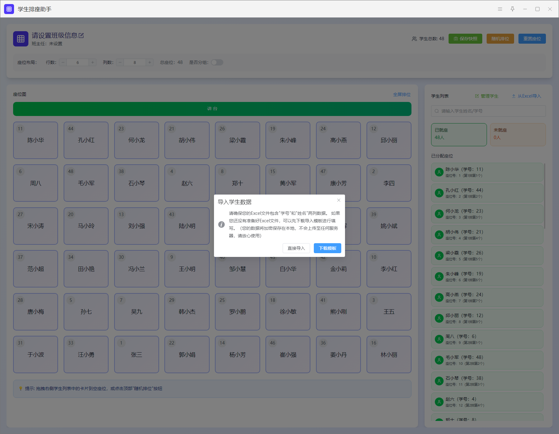559x434 pixels.
Task: Open the hamburger menu in title bar
Action: [500, 9]
